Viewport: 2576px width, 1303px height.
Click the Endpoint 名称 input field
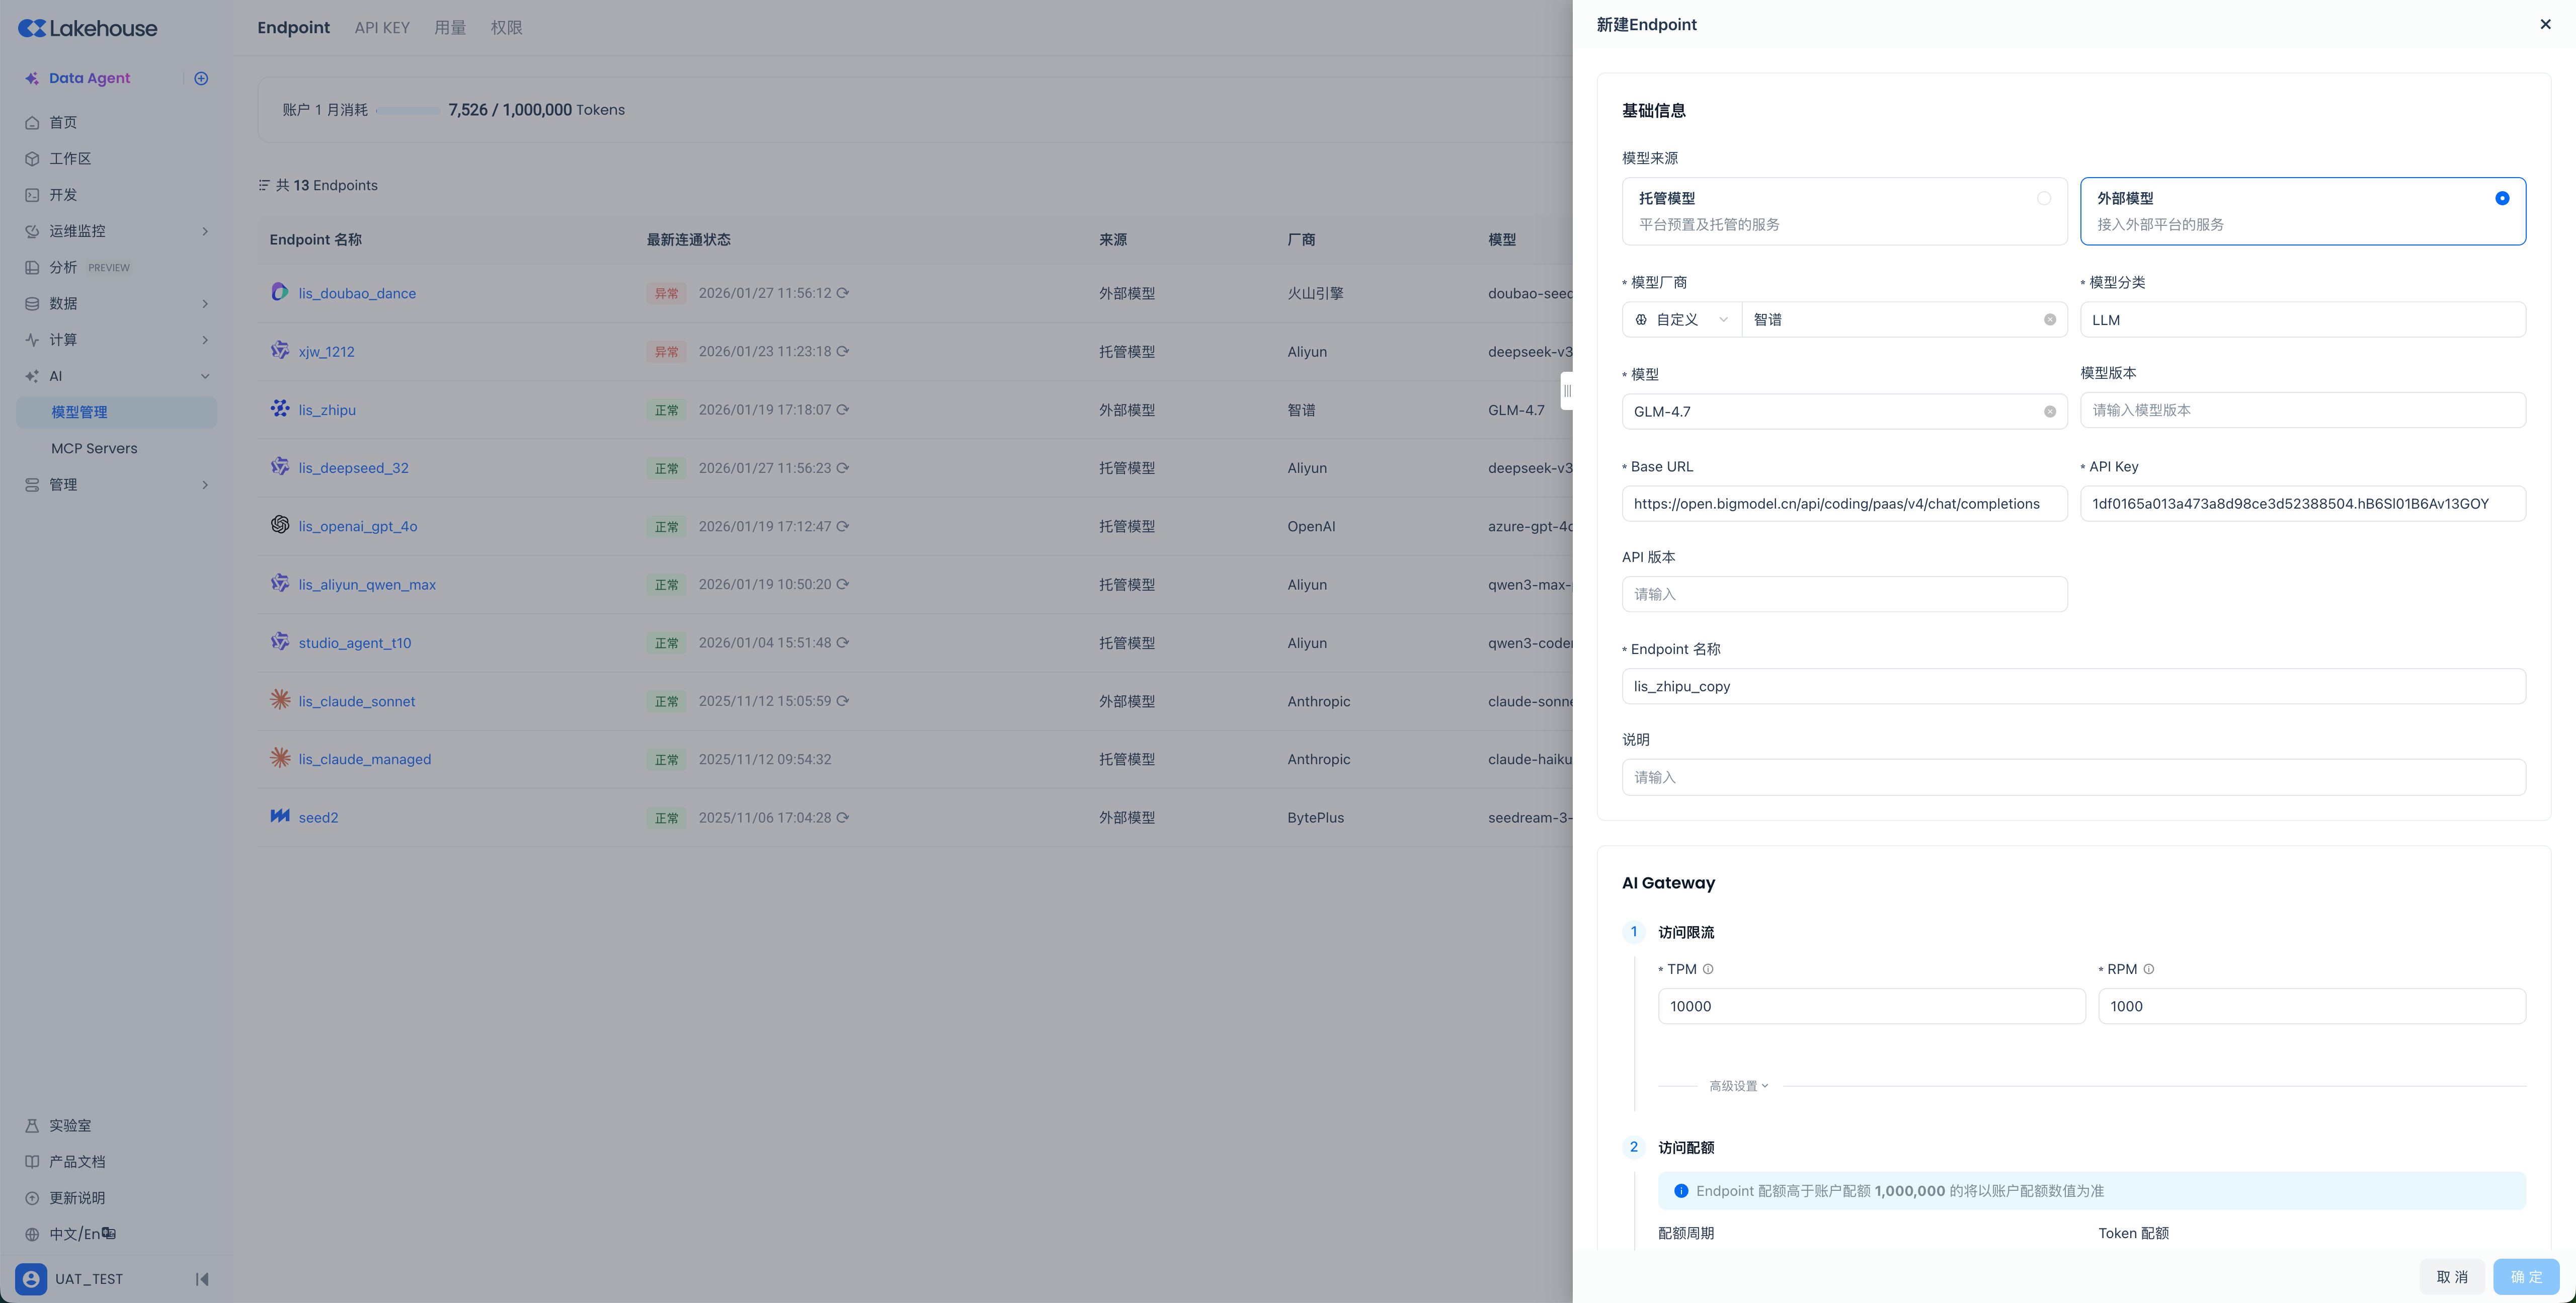[x=2073, y=686]
